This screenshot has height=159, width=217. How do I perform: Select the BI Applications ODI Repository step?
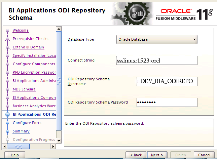point(34,114)
